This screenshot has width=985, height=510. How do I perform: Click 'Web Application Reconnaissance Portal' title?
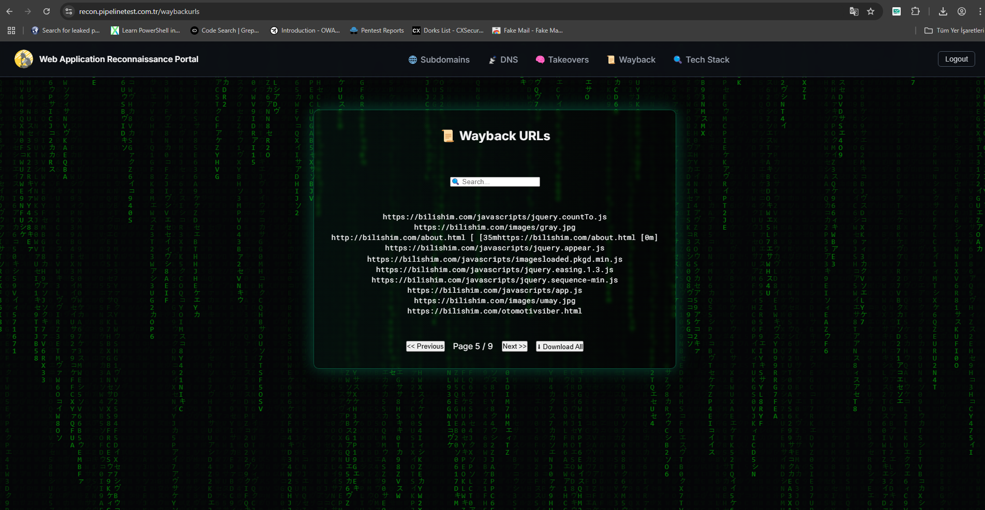119,59
